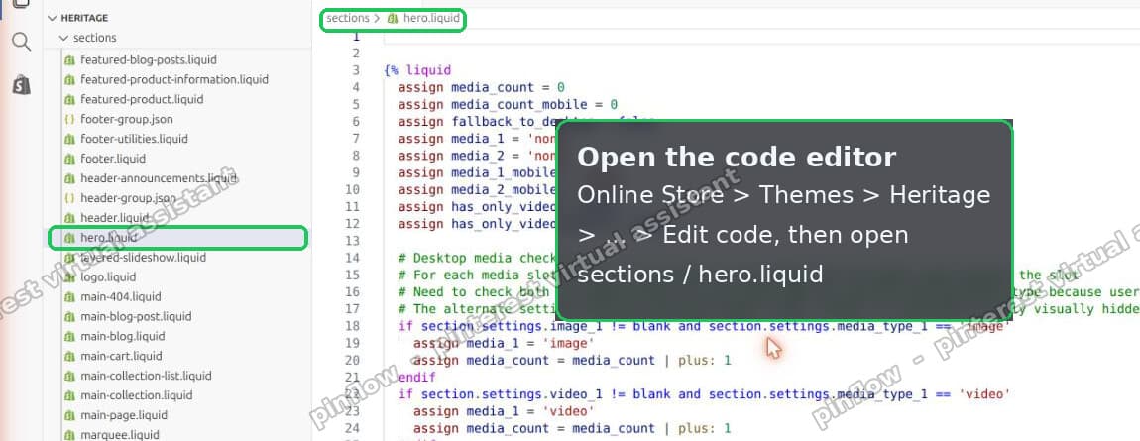Image resolution: width=1140 pixels, height=441 pixels.
Task: Click hero.liquid in the breadcrumb
Action: (x=431, y=18)
